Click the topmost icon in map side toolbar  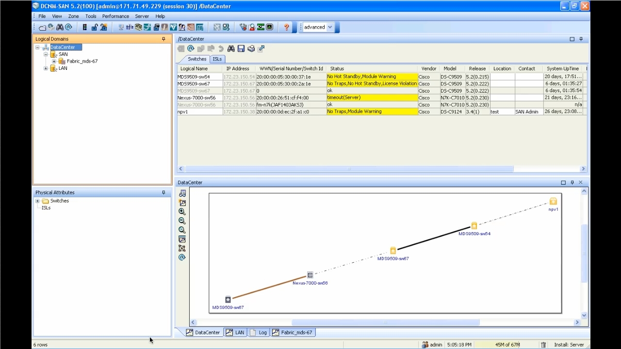[182, 193]
